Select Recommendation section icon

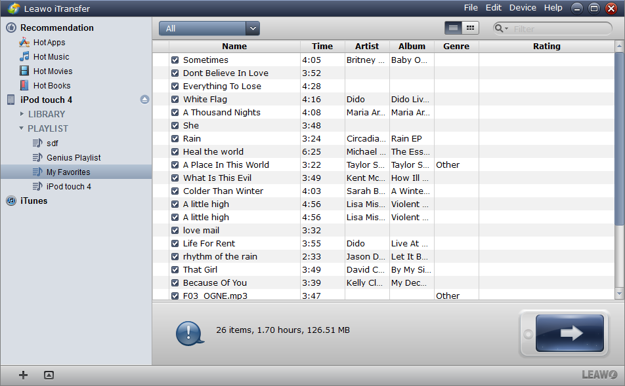pos(11,28)
